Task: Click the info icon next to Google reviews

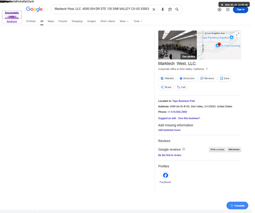Action: click(184, 149)
